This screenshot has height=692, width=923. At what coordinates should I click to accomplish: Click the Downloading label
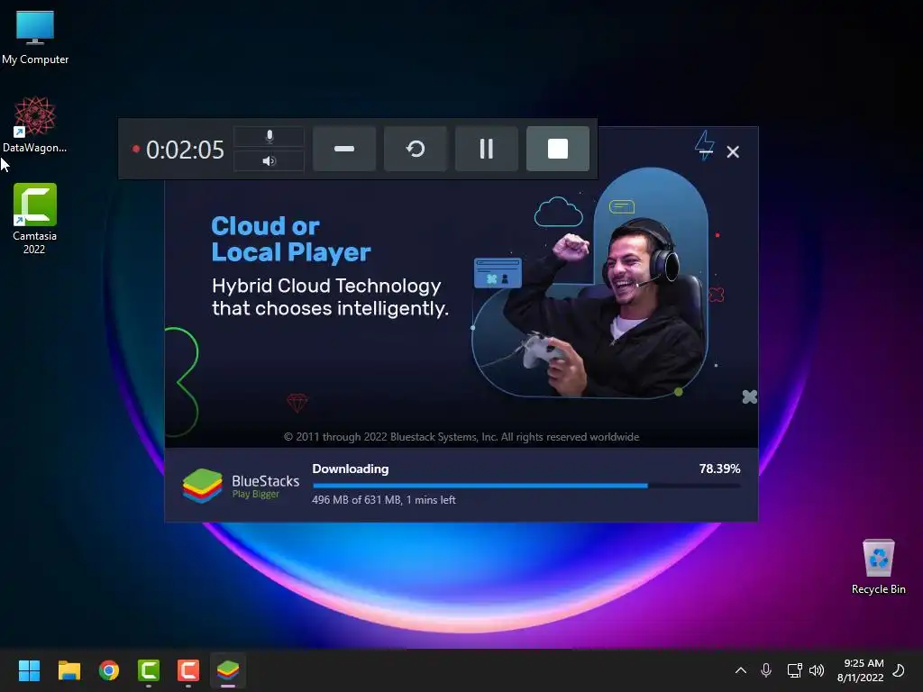pyautogui.click(x=351, y=469)
